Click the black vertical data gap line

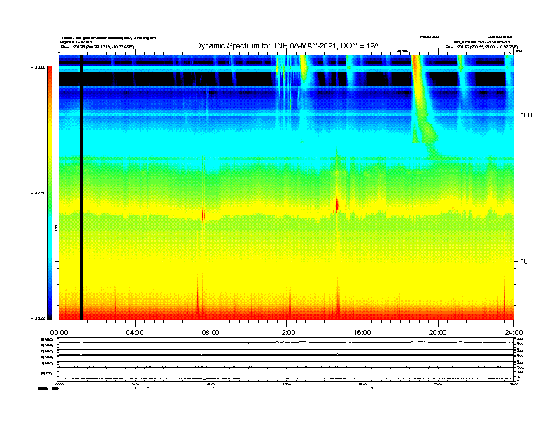tap(81, 187)
